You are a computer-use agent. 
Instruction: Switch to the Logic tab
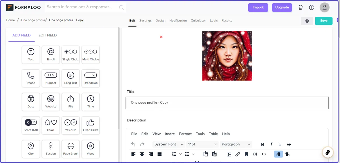click(214, 21)
